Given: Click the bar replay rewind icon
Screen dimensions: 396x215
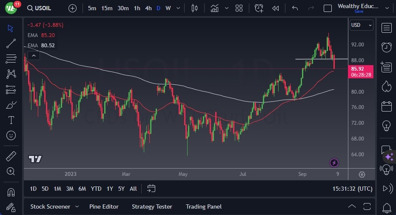Looking at the screenshot, I should coord(276,8).
